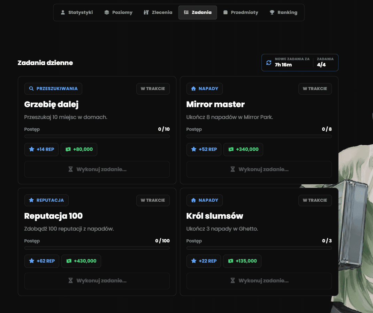Click the house icon in Mirror master card
The image size is (373, 313).
pyautogui.click(x=193, y=89)
